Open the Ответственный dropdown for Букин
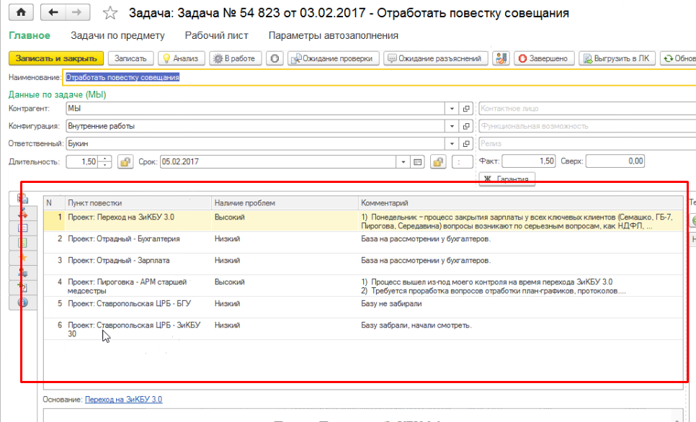This screenshot has height=422, width=696. click(452, 144)
